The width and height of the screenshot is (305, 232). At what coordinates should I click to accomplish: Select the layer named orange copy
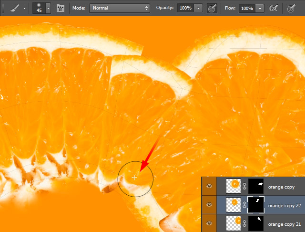(x=281, y=187)
